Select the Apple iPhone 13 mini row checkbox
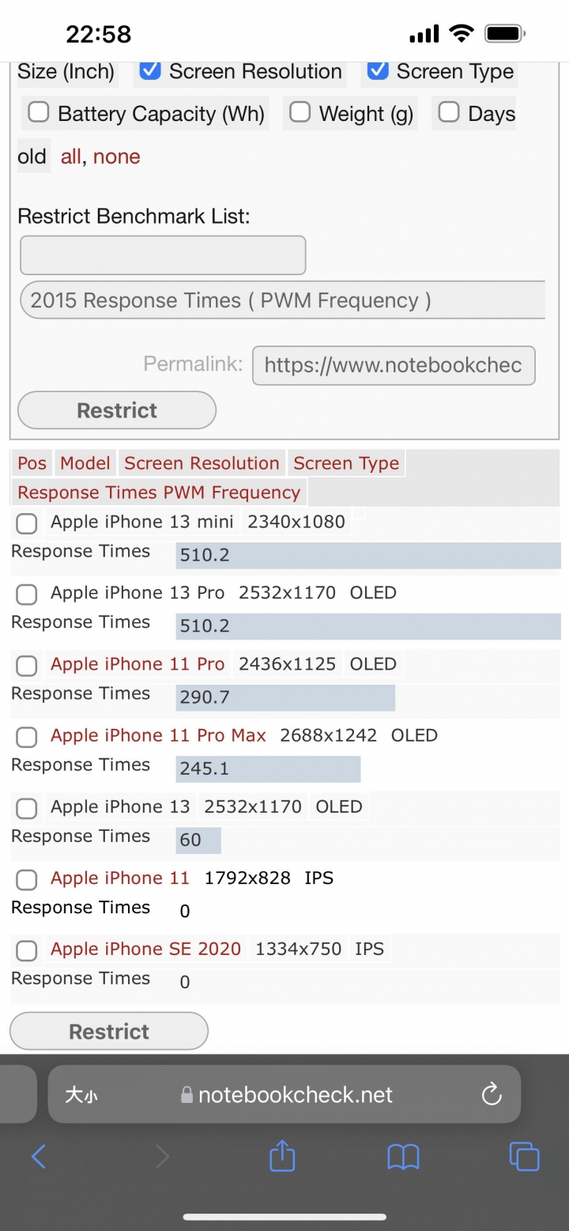 coord(27,523)
